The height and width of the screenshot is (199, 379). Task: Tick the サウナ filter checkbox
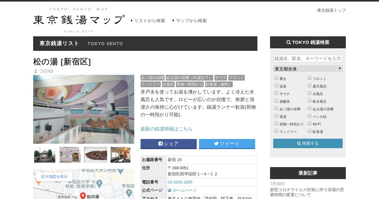(276, 93)
